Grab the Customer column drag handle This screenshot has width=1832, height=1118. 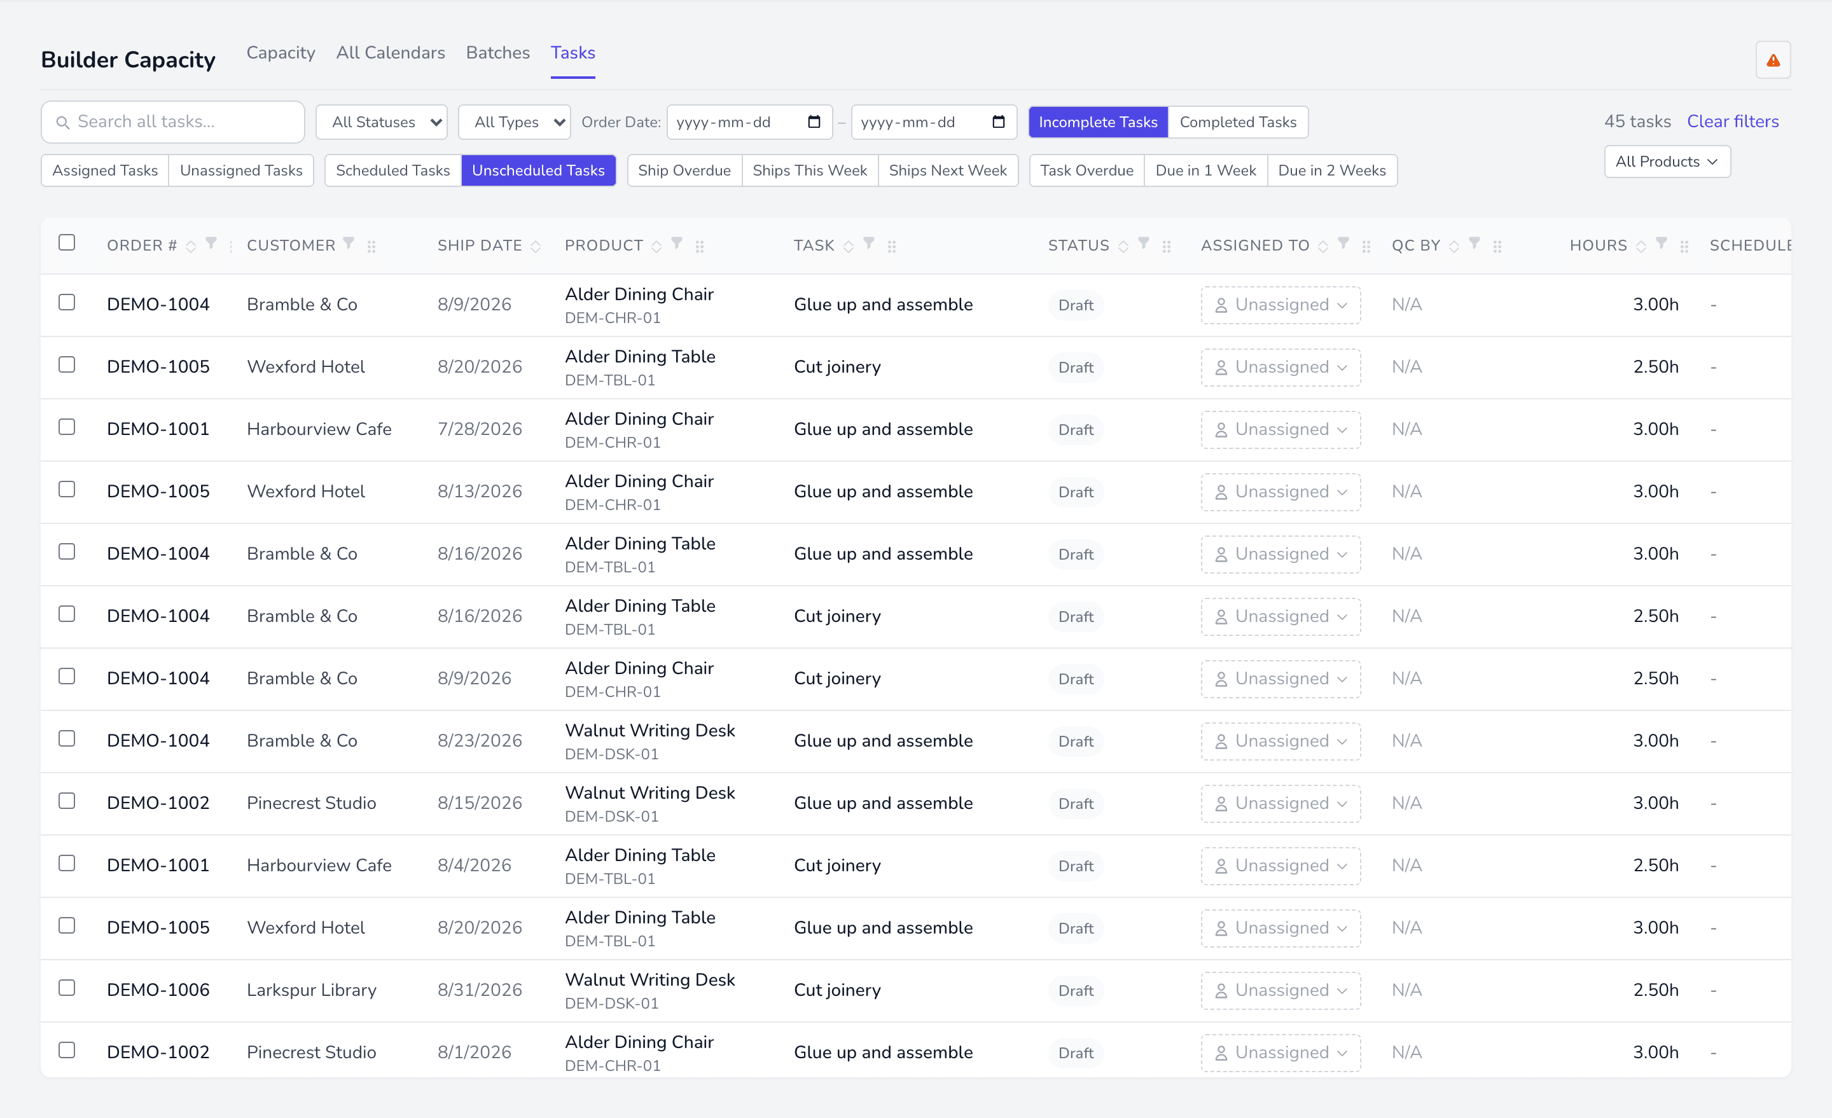(x=371, y=246)
